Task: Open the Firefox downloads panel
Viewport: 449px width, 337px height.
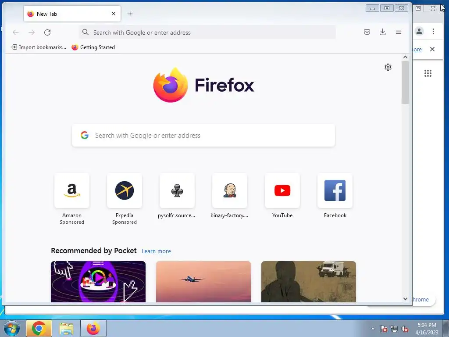Action: pyautogui.click(x=382, y=32)
